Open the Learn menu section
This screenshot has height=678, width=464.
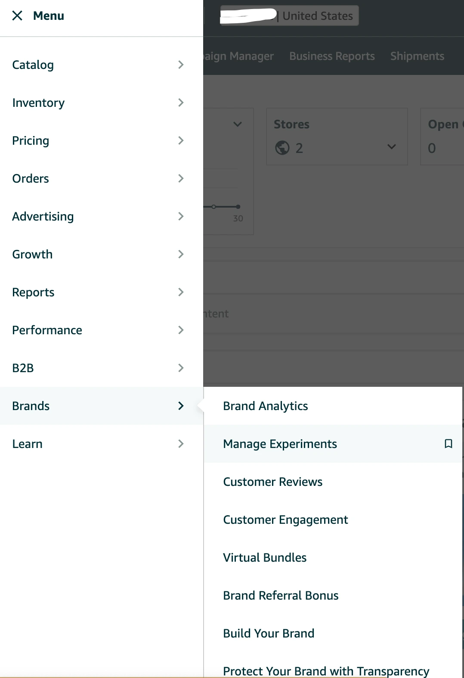[x=27, y=444]
